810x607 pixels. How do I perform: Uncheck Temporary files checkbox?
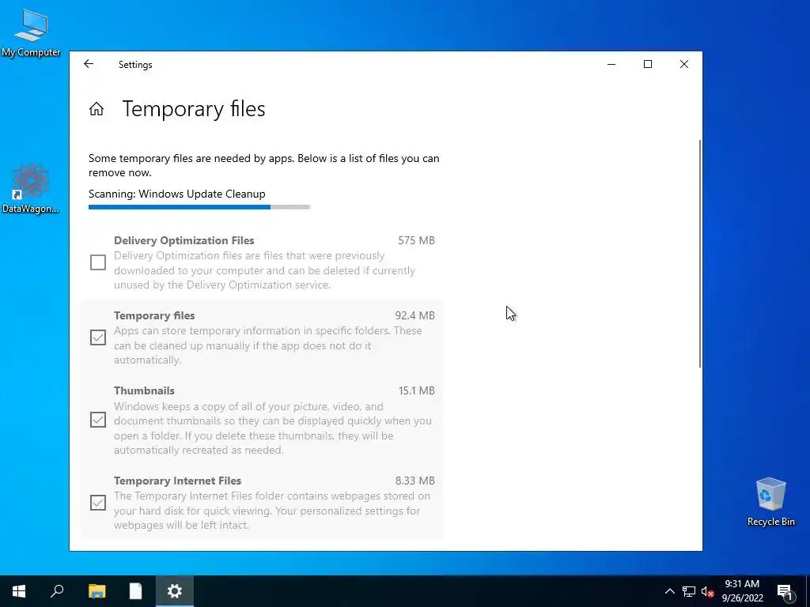[98, 337]
